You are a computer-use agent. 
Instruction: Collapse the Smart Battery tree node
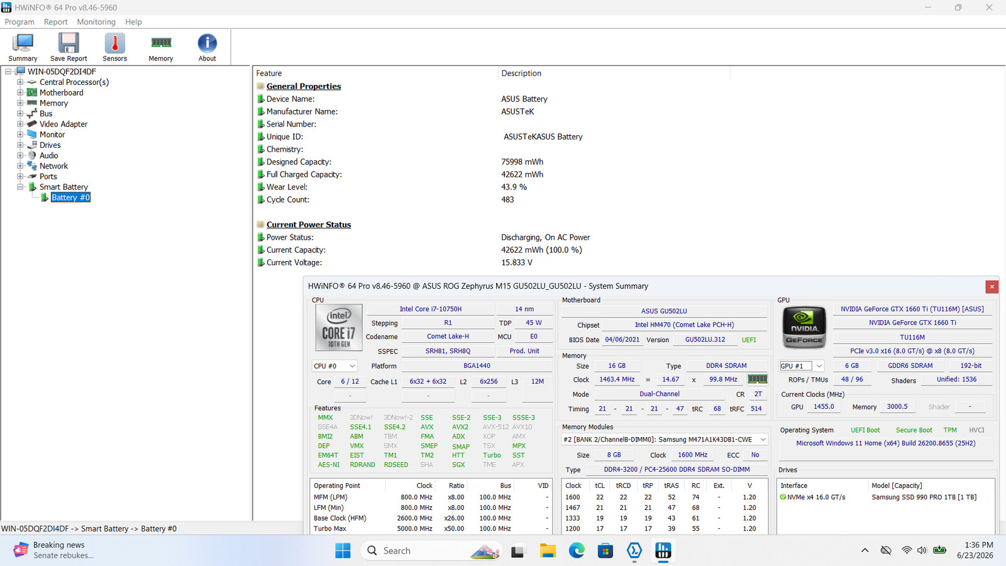pyautogui.click(x=20, y=187)
